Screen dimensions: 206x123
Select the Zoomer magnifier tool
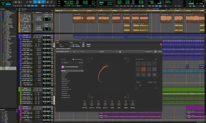point(31,2)
